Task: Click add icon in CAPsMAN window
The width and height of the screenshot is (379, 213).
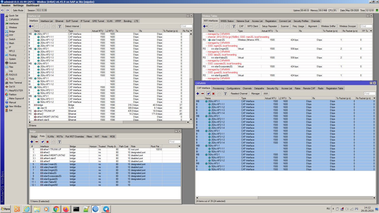Action: click(198, 93)
